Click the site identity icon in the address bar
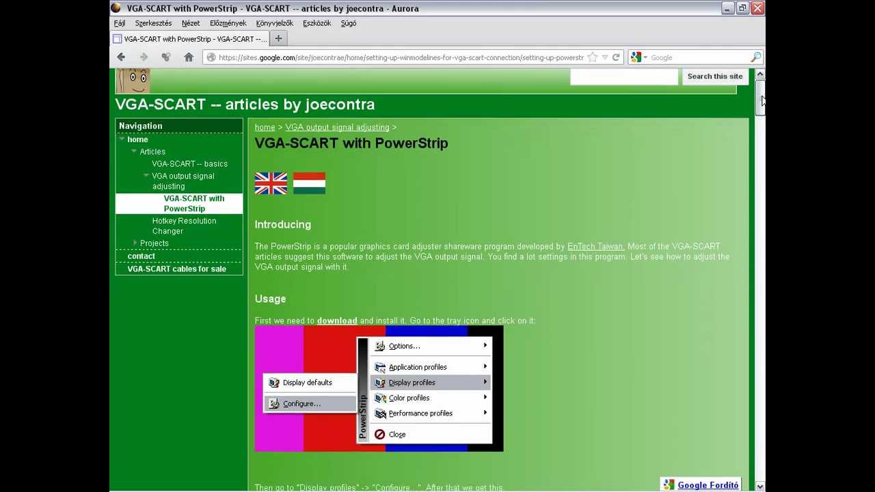The image size is (875, 492). [211, 57]
